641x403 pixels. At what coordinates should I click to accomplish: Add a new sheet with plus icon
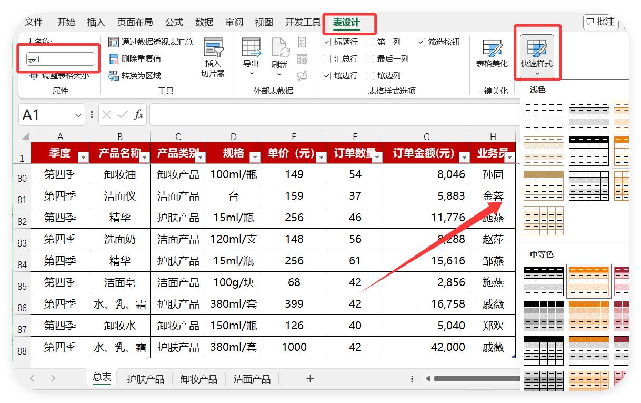[310, 378]
